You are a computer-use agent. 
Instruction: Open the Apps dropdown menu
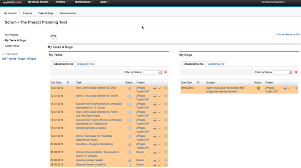coord(104,2)
